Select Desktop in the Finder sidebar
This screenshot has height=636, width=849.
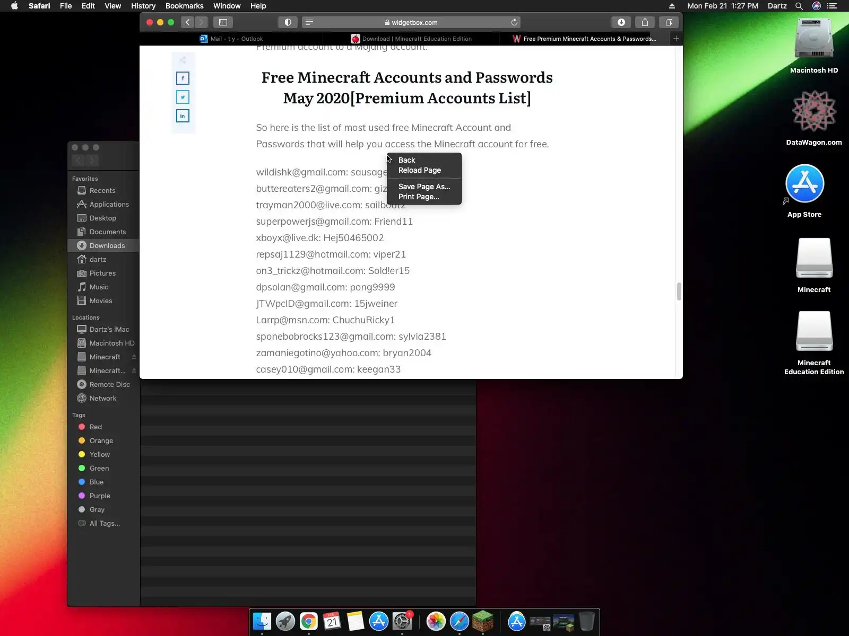pos(103,218)
